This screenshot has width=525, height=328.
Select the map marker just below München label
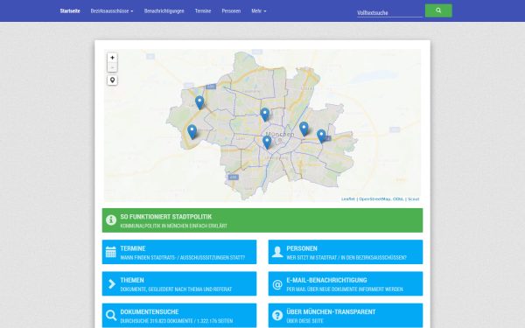coord(267,143)
